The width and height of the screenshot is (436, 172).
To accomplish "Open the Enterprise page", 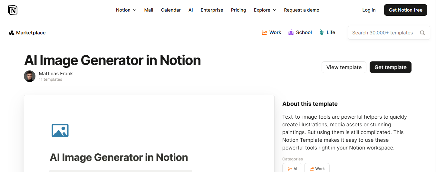I will point(212,10).
